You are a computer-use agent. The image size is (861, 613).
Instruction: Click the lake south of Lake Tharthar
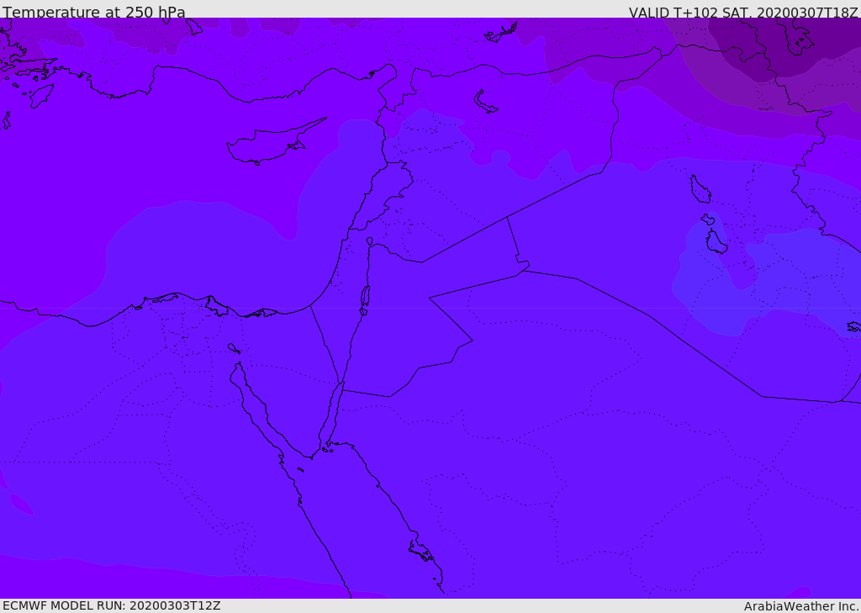[x=716, y=242]
